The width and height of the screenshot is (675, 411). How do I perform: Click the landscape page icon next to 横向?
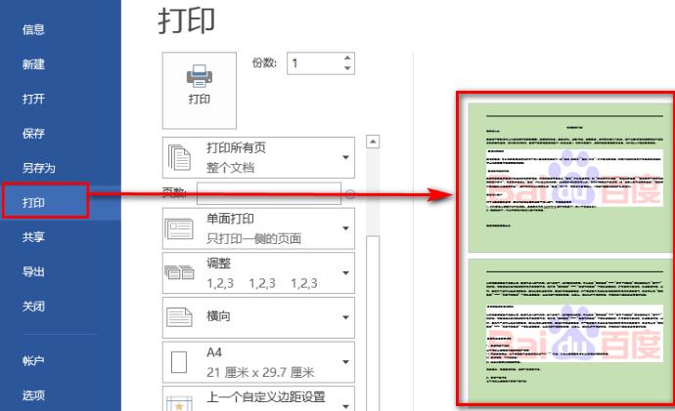(179, 317)
